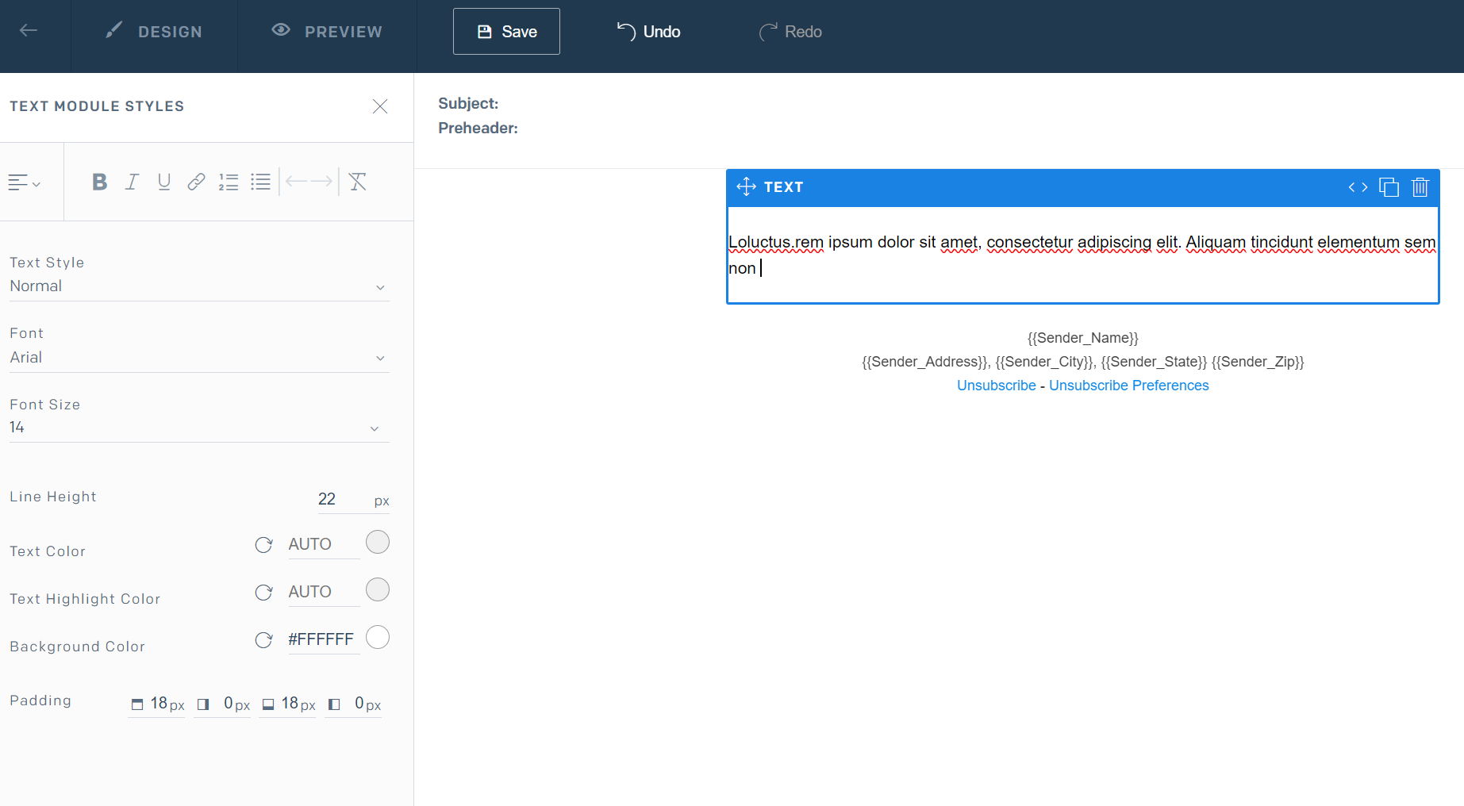The height and width of the screenshot is (806, 1464).
Task: Open the HTML code view of the Text module
Action: click(1358, 187)
